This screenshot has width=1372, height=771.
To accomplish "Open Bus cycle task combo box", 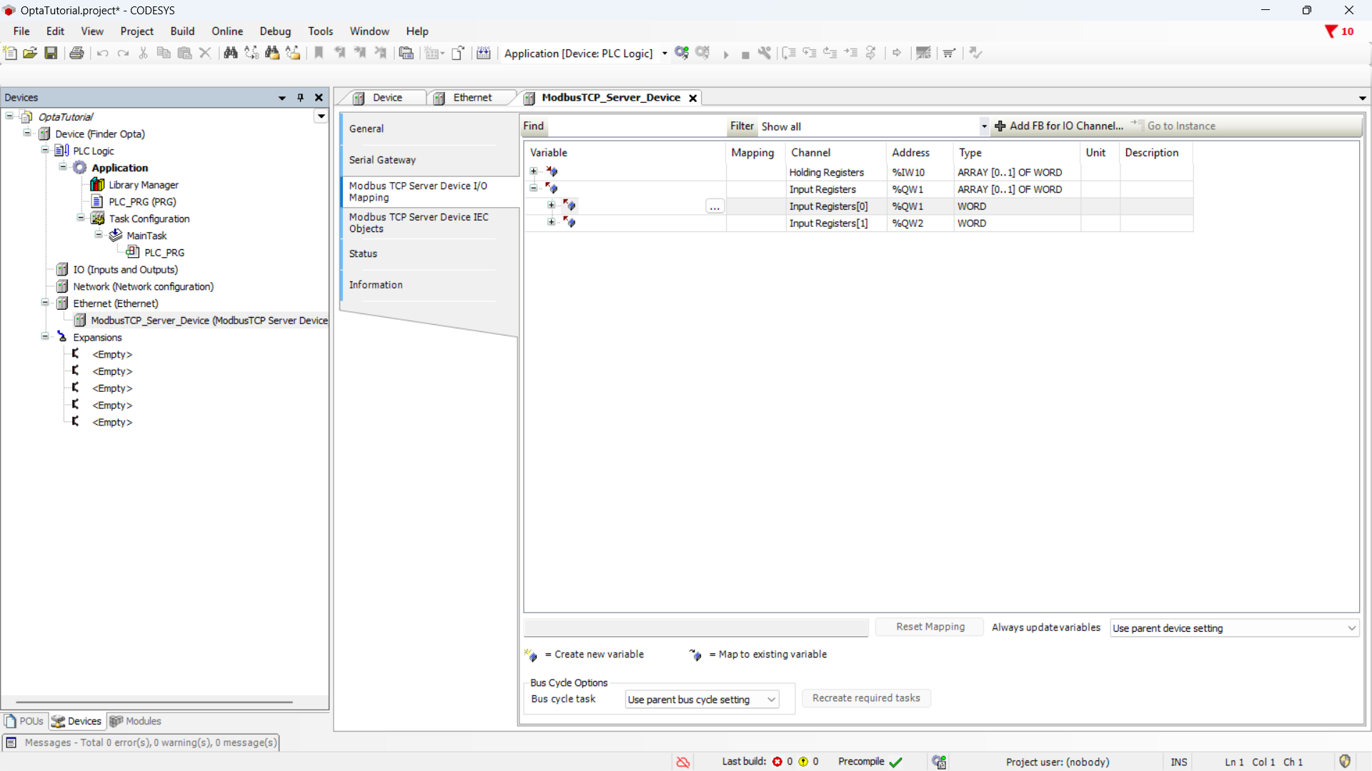I will [701, 700].
